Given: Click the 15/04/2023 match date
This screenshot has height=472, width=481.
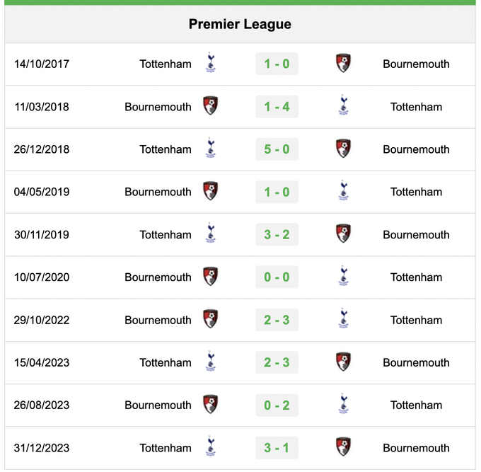Looking at the screenshot, I should click(42, 362).
